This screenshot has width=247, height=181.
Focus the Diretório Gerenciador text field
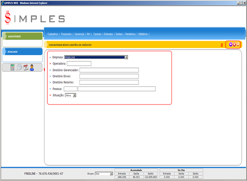tap(109, 70)
